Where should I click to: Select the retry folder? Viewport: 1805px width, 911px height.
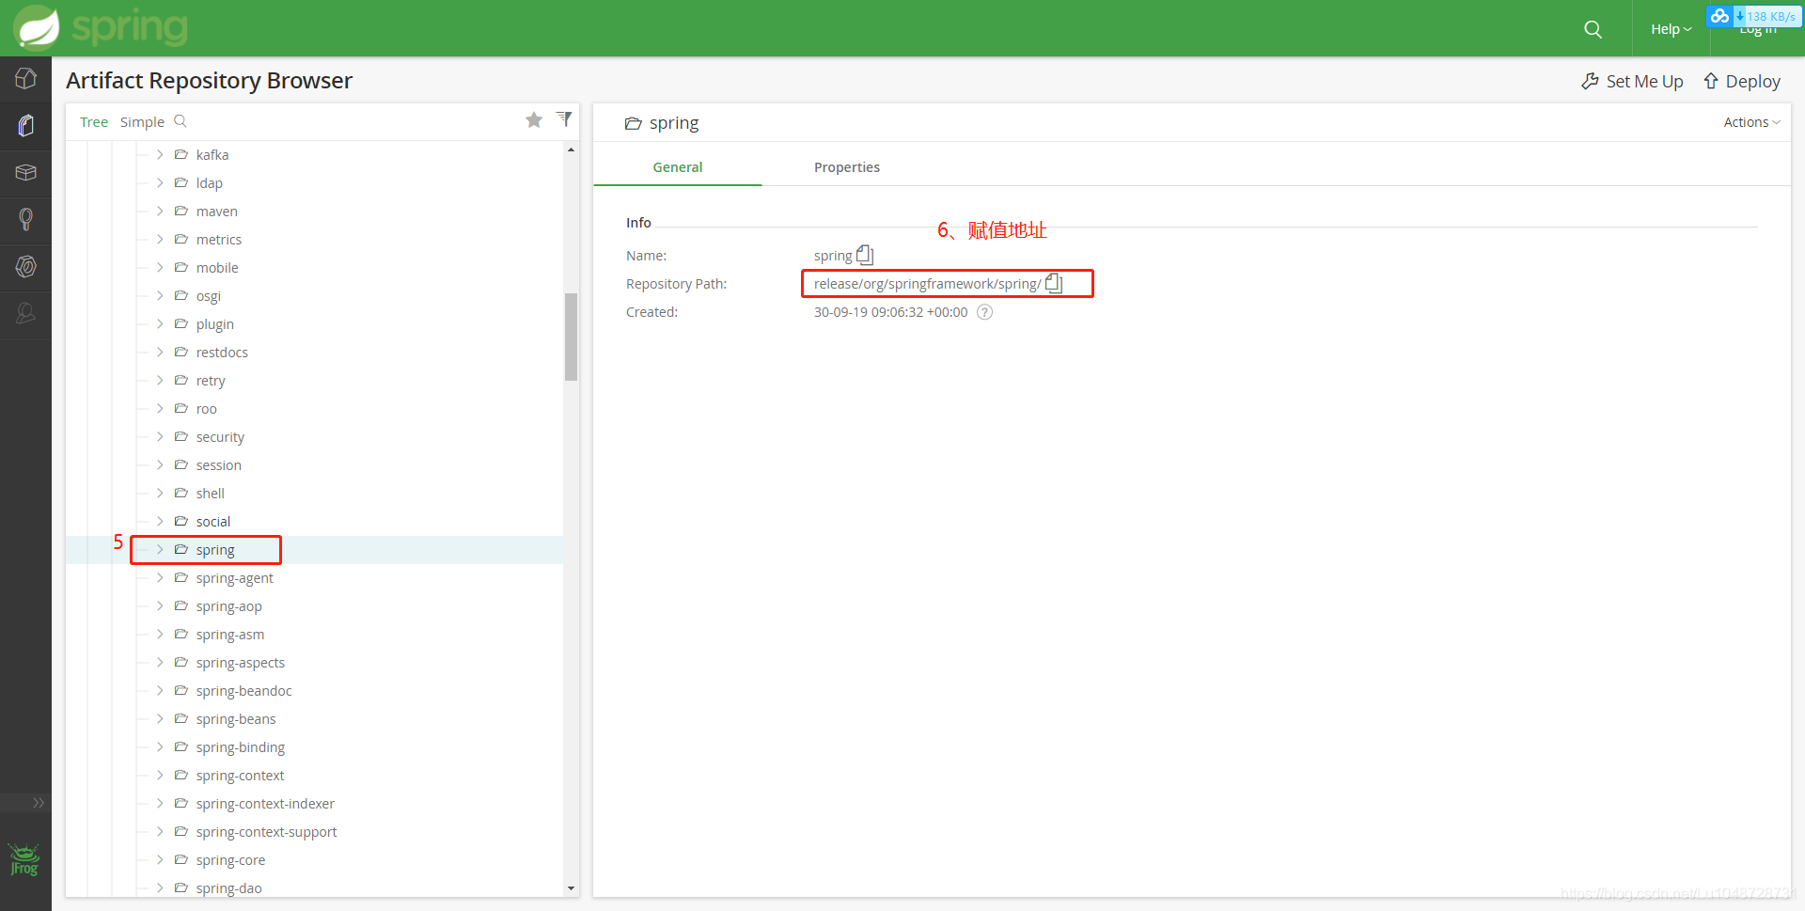tap(210, 380)
